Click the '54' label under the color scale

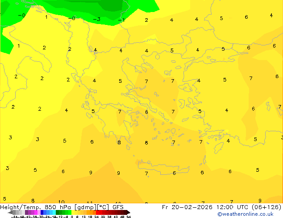(129, 217)
